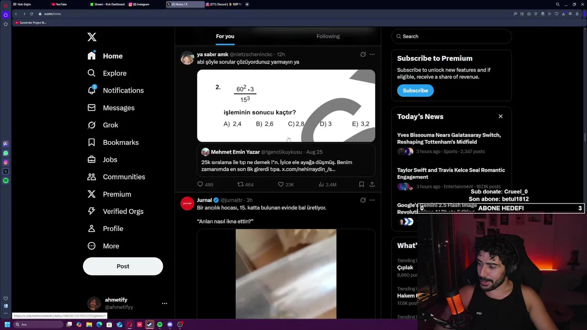Open ahmetify account options (three dots)
Screen dimensions: 587x330
tap(165, 303)
